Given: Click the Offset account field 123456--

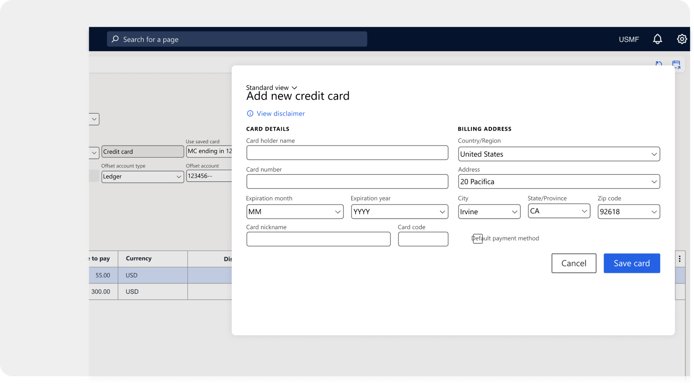Looking at the screenshot, I should (x=209, y=176).
